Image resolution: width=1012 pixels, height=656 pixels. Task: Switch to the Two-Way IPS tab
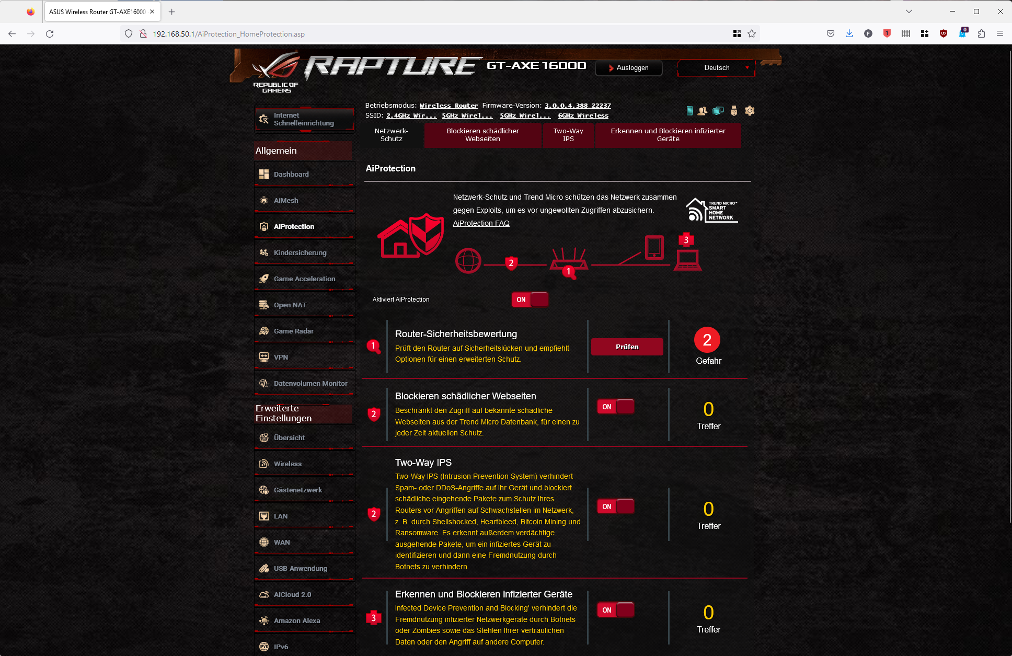click(x=568, y=135)
